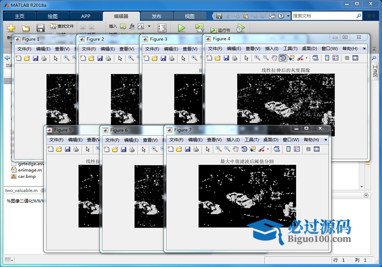Click Zoom In magnifier in Figure 7

pyautogui.click(x=219, y=149)
